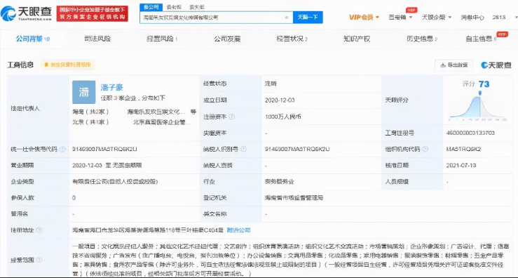518x278 pixels.
Task: Expand the 天眼企服 dropdown
Action: click(437, 18)
